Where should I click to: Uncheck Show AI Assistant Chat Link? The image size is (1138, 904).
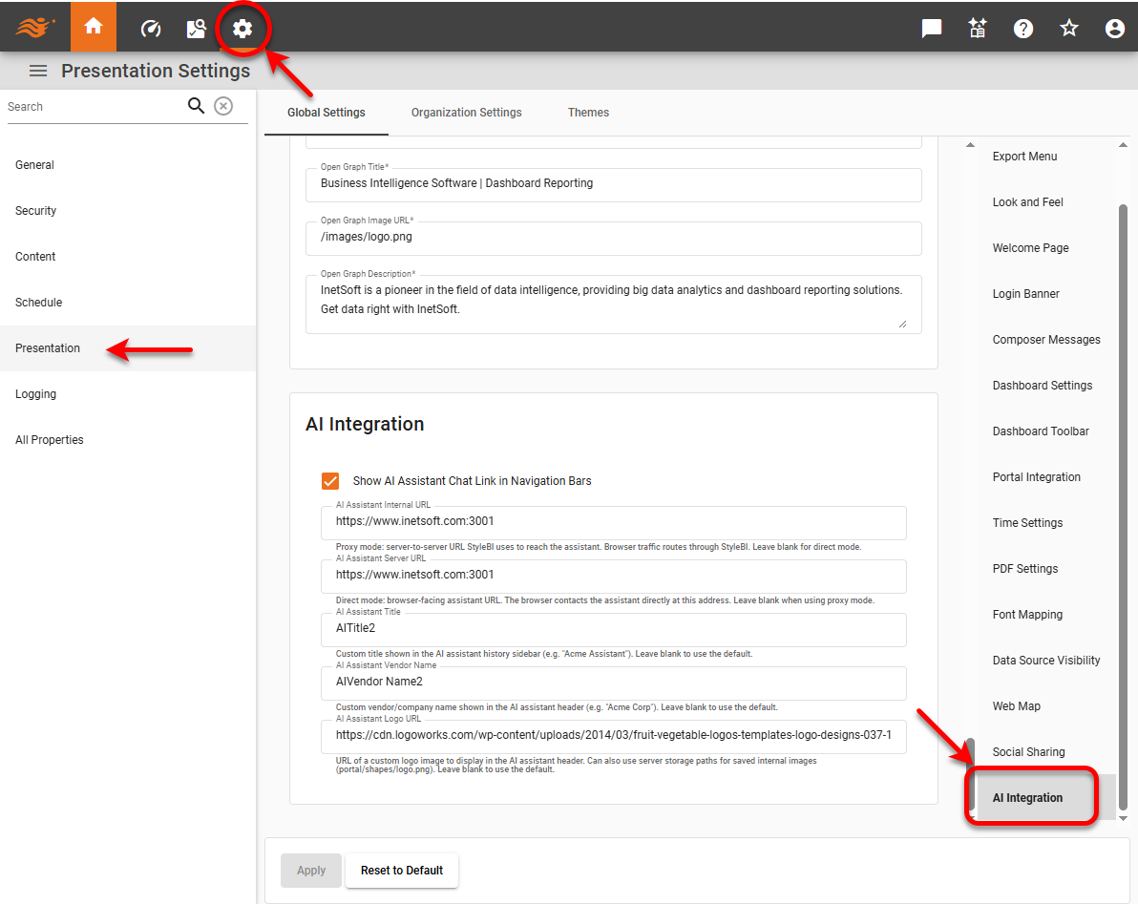[x=329, y=481]
